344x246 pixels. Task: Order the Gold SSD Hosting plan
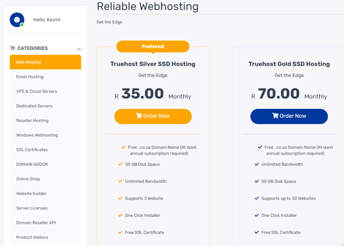[289, 116]
